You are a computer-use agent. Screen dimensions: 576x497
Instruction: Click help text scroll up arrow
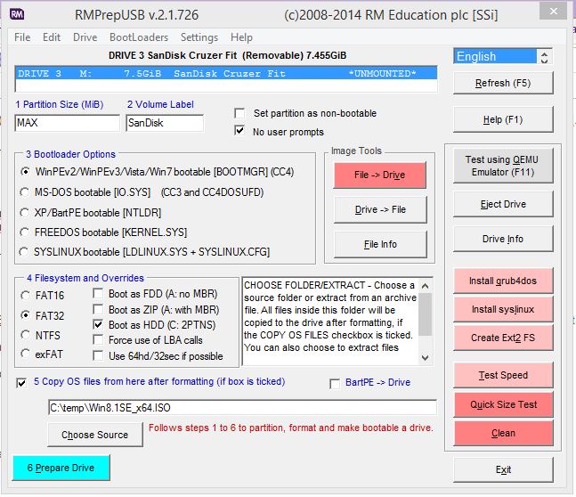point(425,286)
